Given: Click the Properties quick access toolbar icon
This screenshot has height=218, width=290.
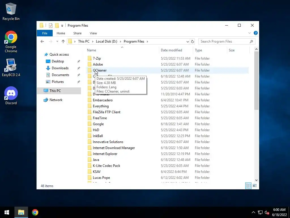Looking at the screenshot, I should (50, 26).
